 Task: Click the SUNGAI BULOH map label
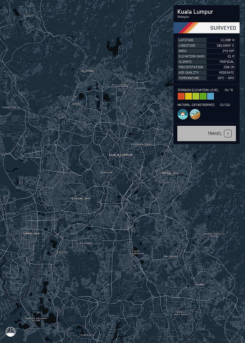pyautogui.click(x=11, y=107)
